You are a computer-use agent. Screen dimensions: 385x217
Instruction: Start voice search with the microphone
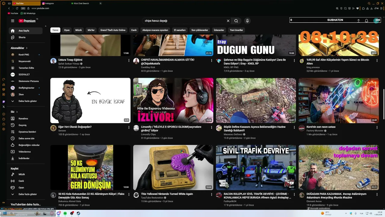(247, 21)
